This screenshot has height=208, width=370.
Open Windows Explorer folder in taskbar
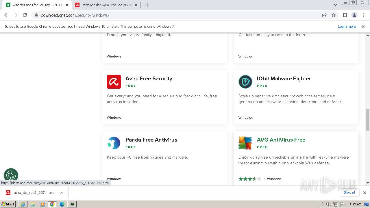point(33,204)
